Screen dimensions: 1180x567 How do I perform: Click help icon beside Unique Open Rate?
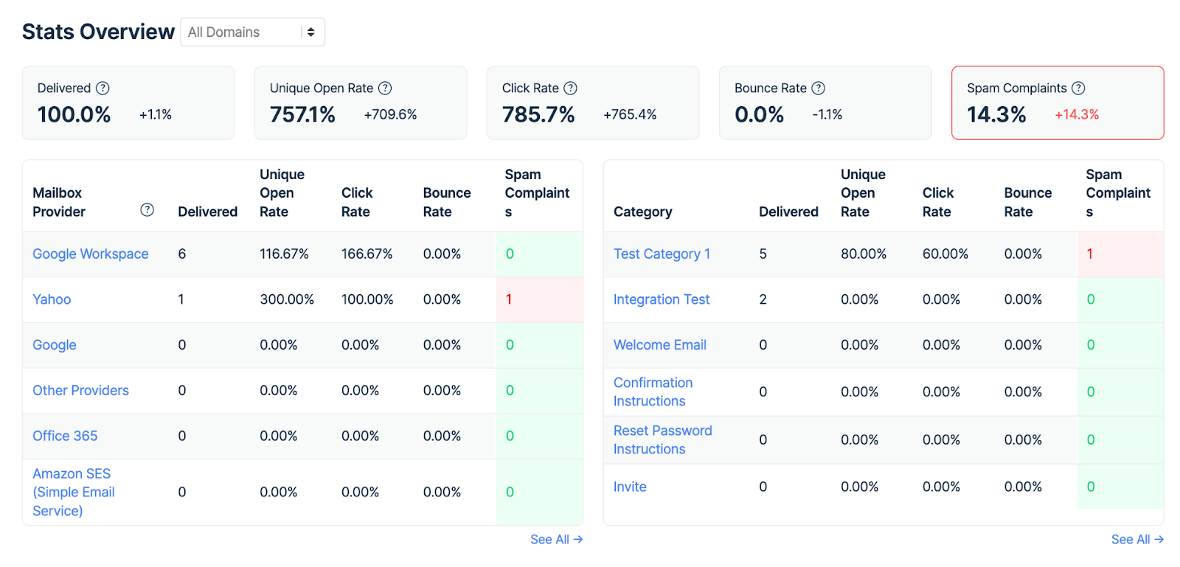click(x=385, y=88)
